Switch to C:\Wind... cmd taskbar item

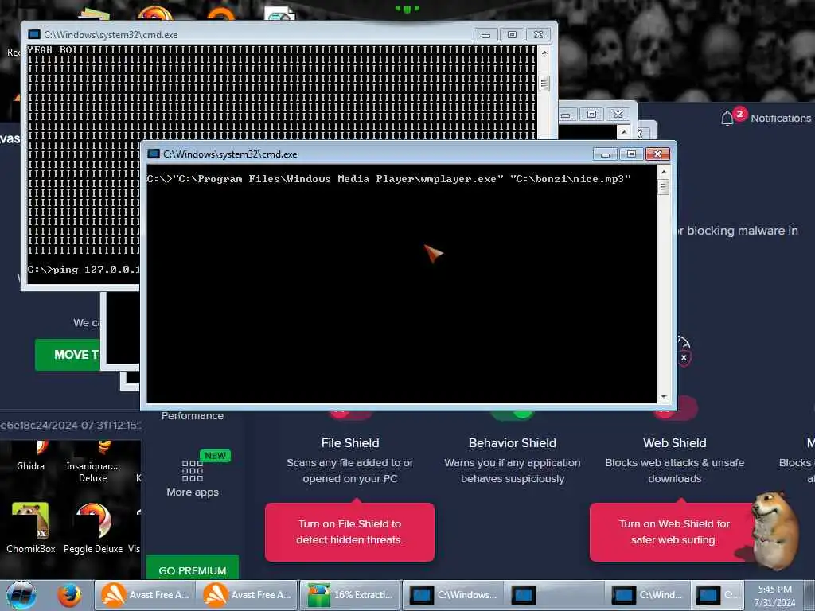coord(647,595)
